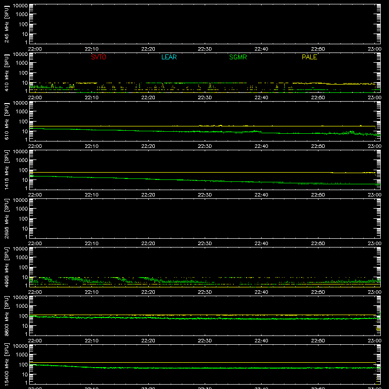Click 22:00 under the 610 MHz panel
The height and width of the screenshot is (389, 389).
pos(35,146)
